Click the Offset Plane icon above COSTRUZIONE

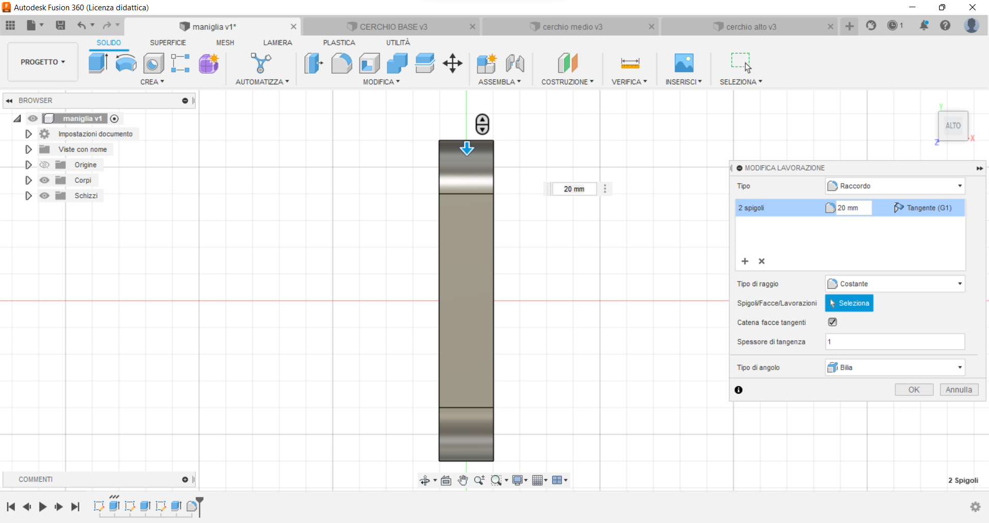[x=568, y=63]
